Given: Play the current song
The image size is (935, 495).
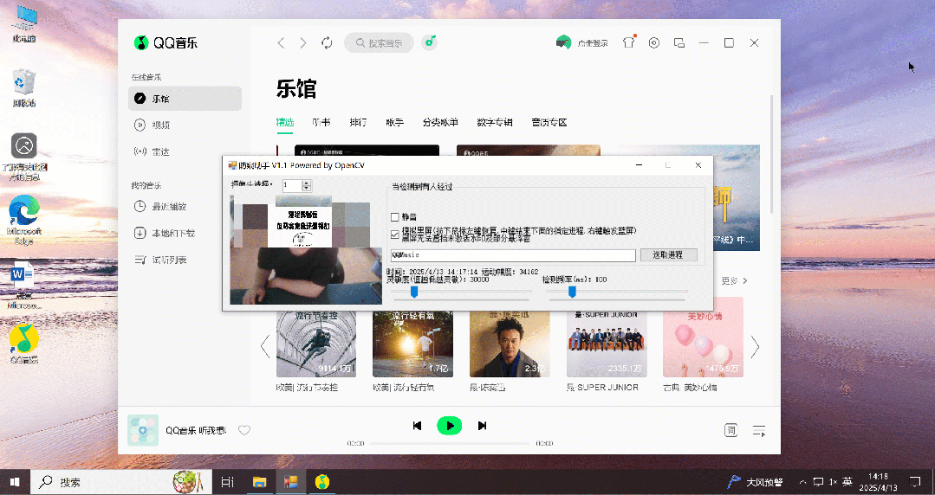Looking at the screenshot, I should (450, 425).
